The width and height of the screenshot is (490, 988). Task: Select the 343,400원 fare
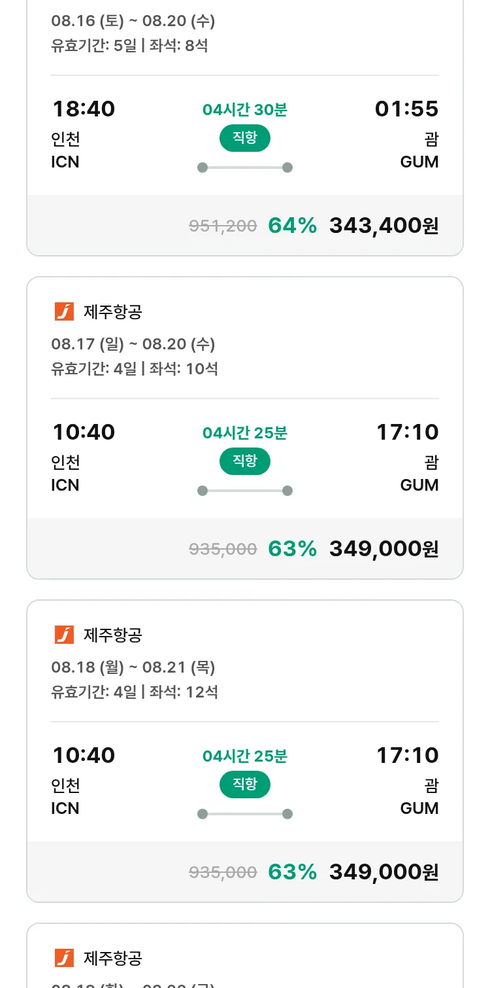point(384,226)
